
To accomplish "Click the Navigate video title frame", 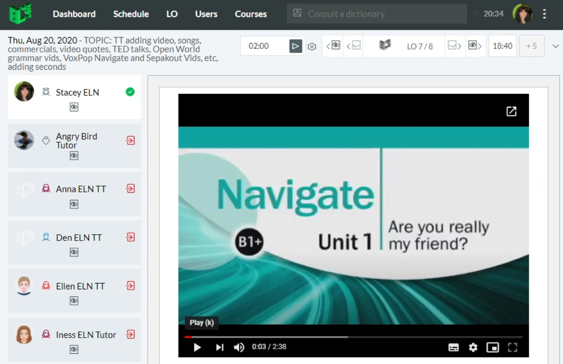I will coord(353,225).
